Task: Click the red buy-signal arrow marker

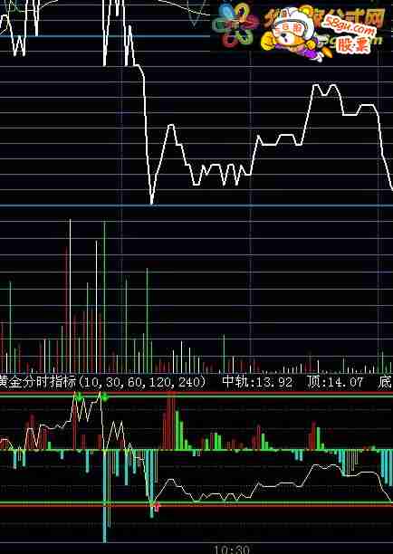Action: point(157,507)
